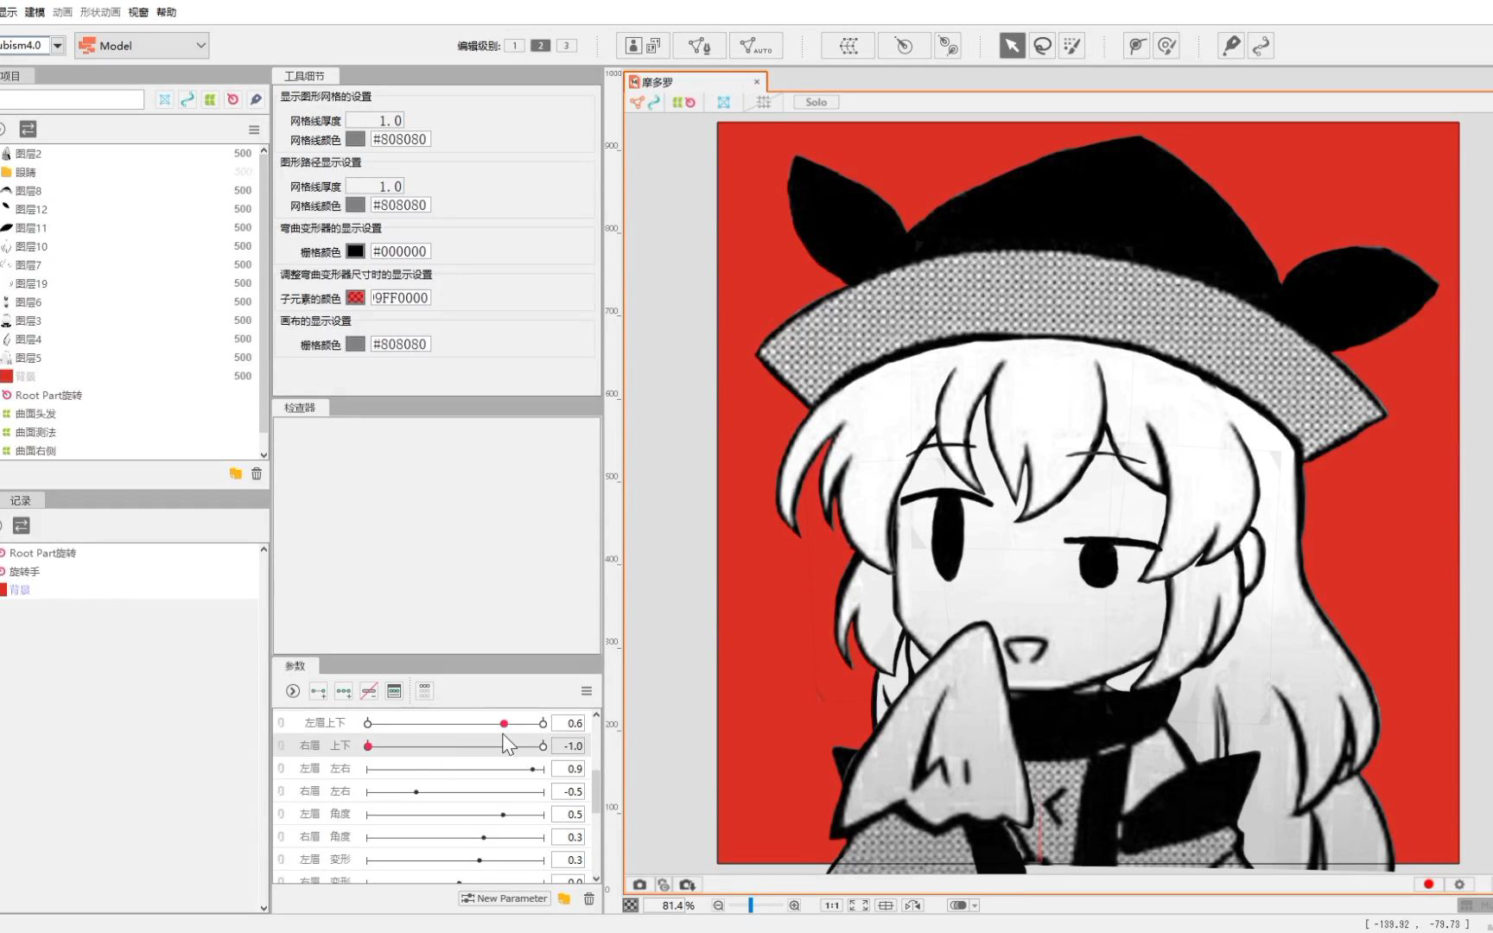Click the red child element color swatch
Screen dimensions: 1493x933
355,298
